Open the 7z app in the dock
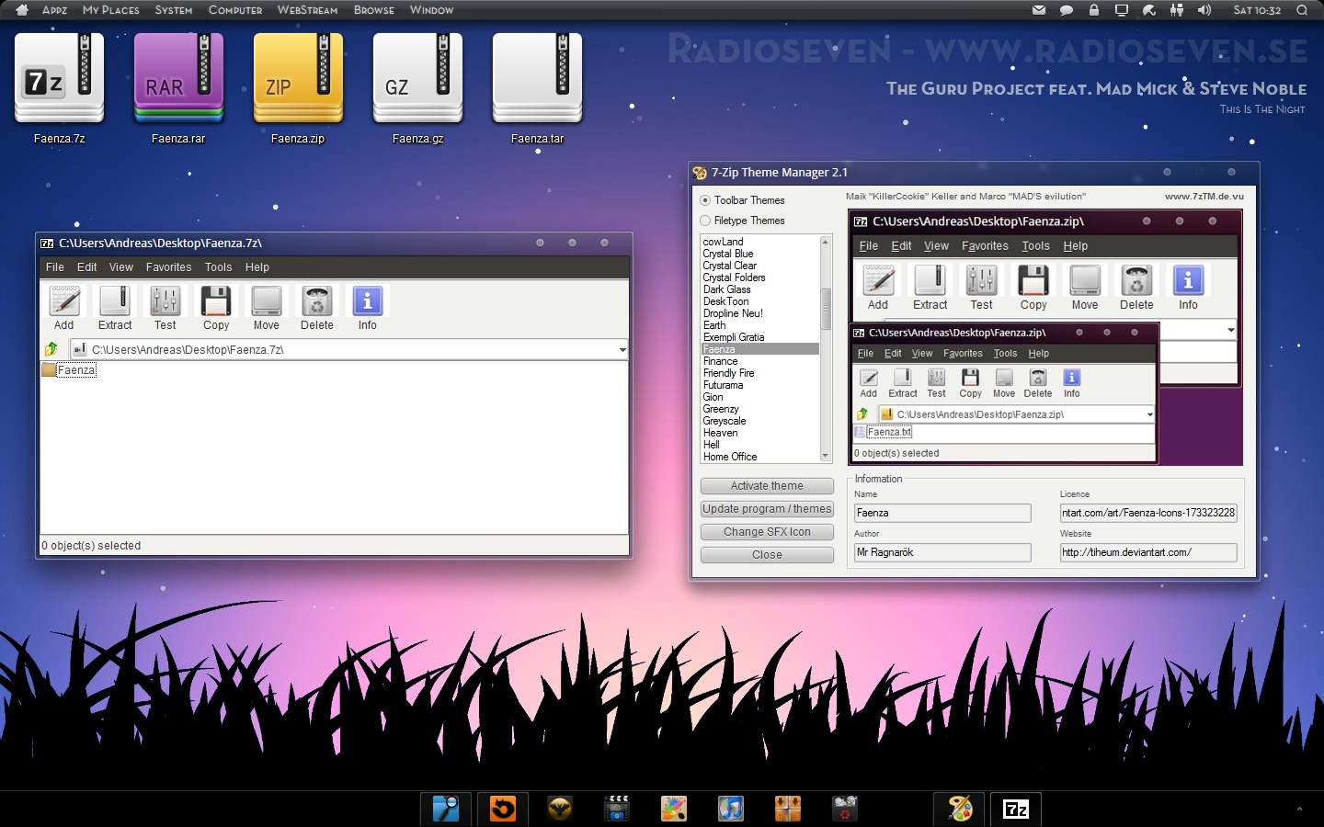This screenshot has width=1324, height=827. [1016, 809]
